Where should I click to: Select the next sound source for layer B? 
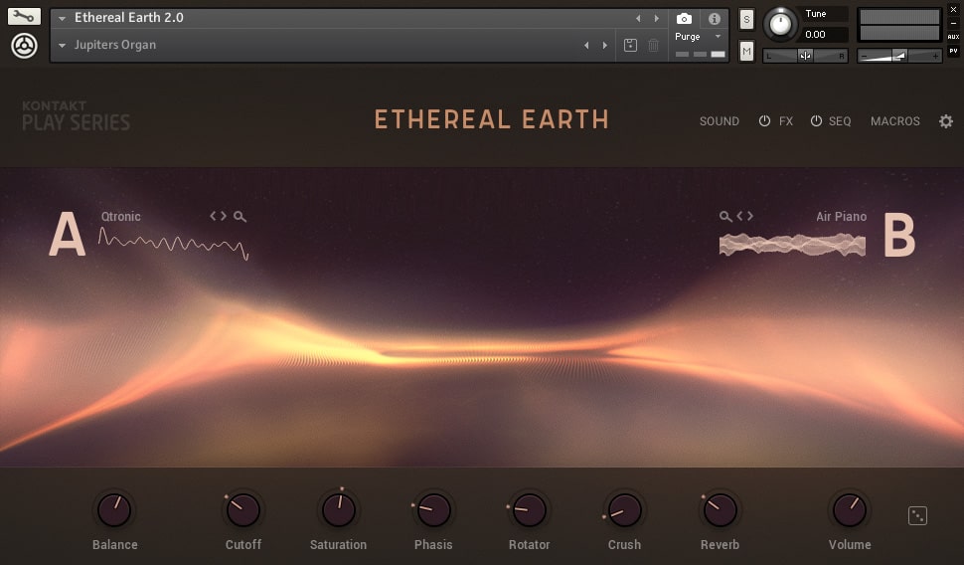pyautogui.click(x=749, y=216)
